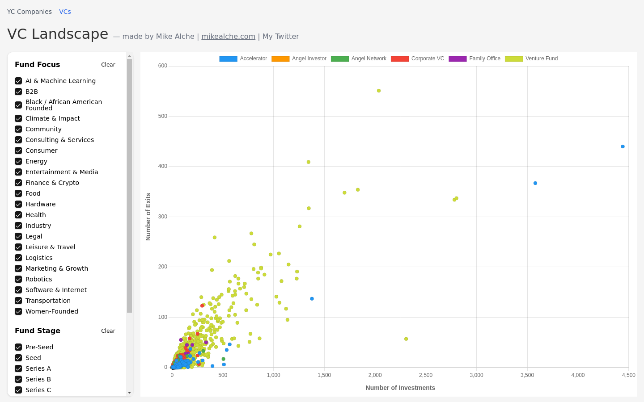
Task: Click the 'Number of Exits' axis label
Action: [148, 217]
